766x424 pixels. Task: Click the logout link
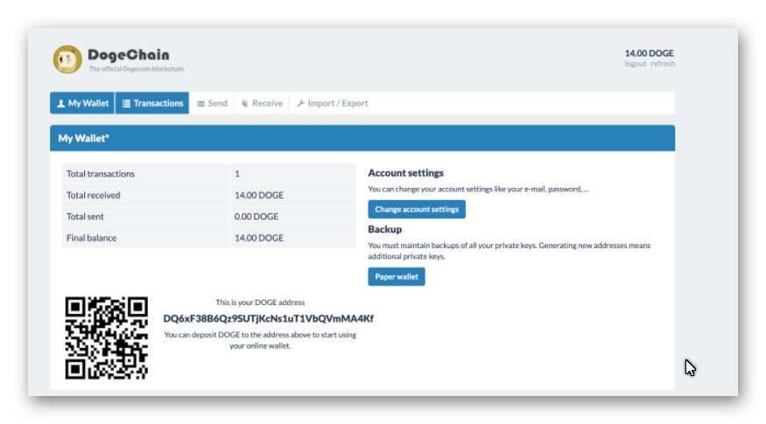(635, 64)
